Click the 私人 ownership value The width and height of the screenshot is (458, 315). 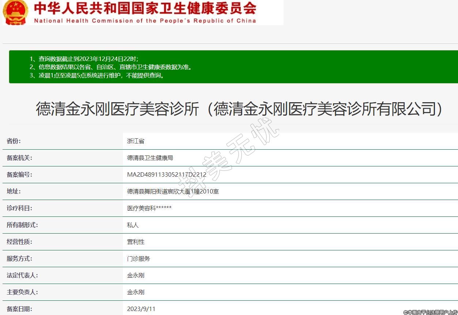click(133, 225)
